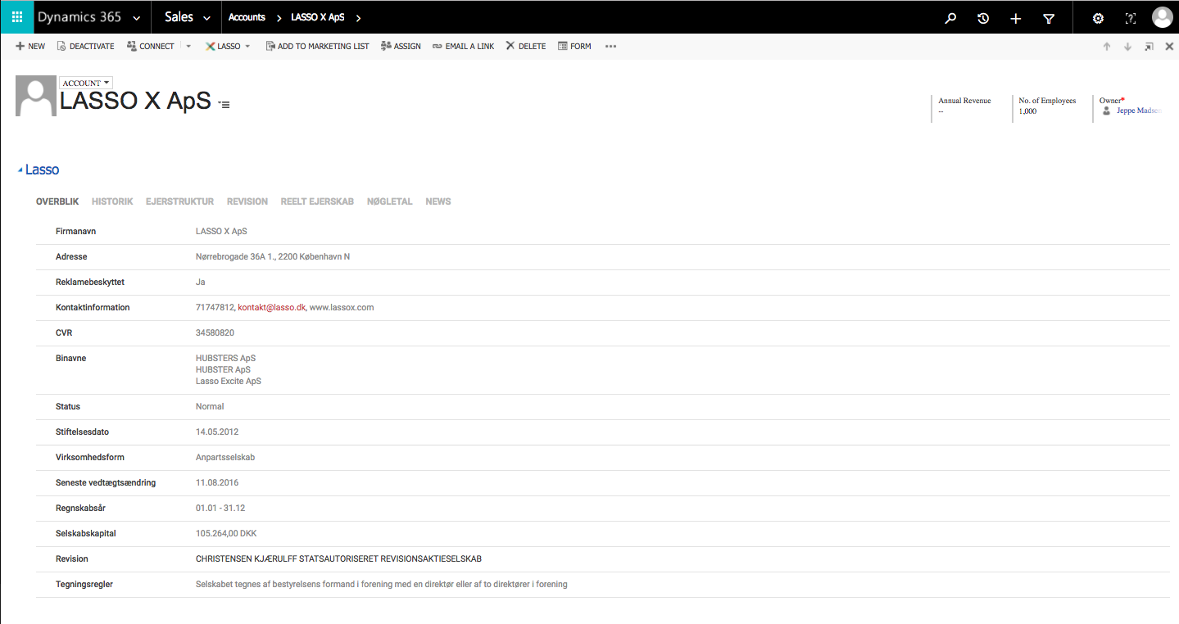1179x624 pixels.
Task: Click ASSIGN command
Action: 401,47
